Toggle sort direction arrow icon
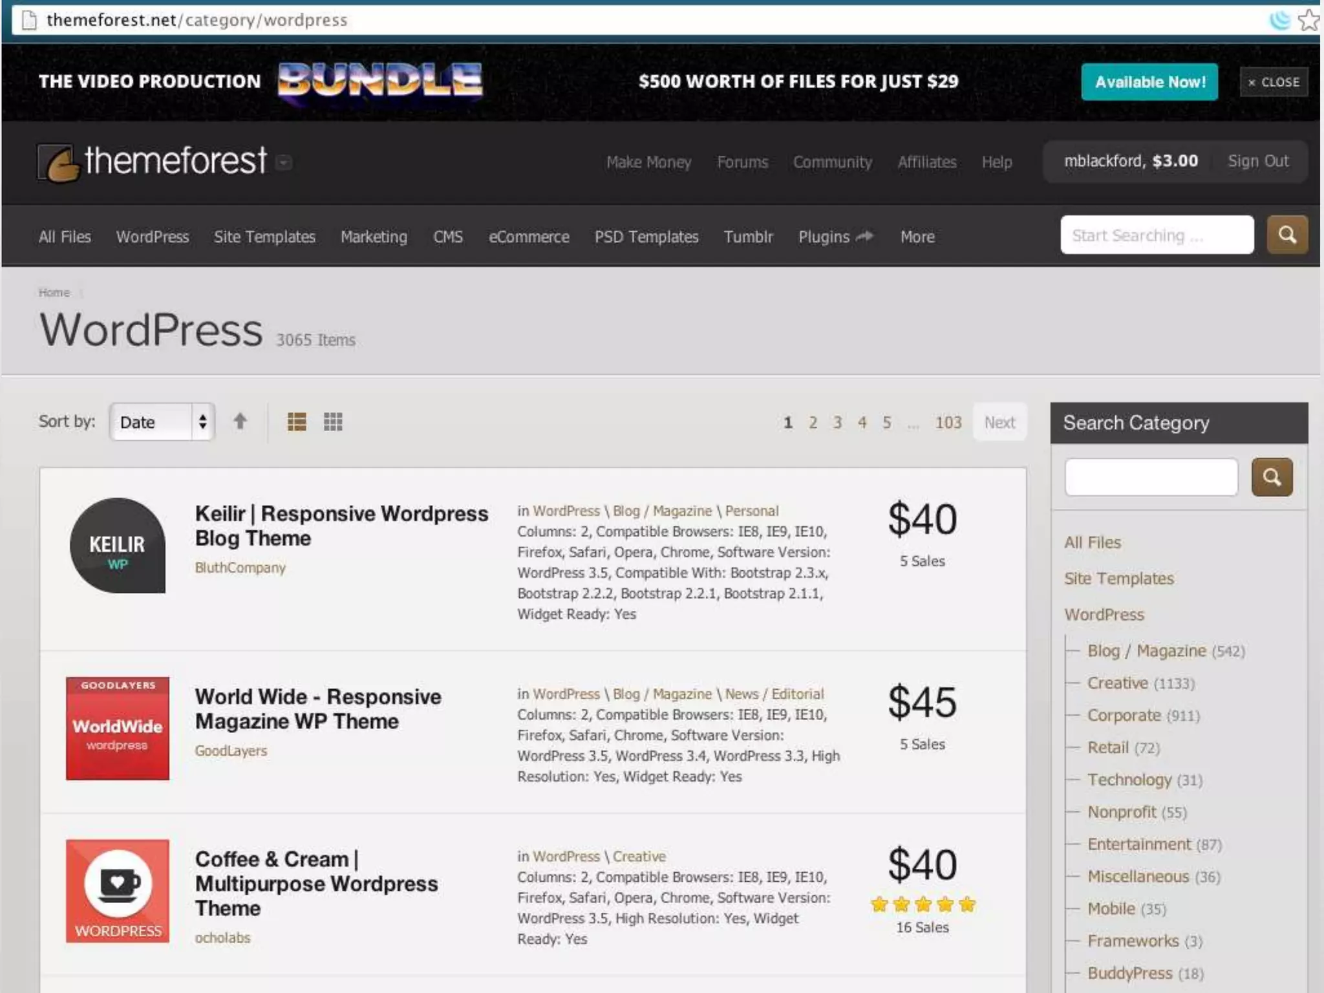Viewport: 1324px width, 993px height. click(240, 422)
